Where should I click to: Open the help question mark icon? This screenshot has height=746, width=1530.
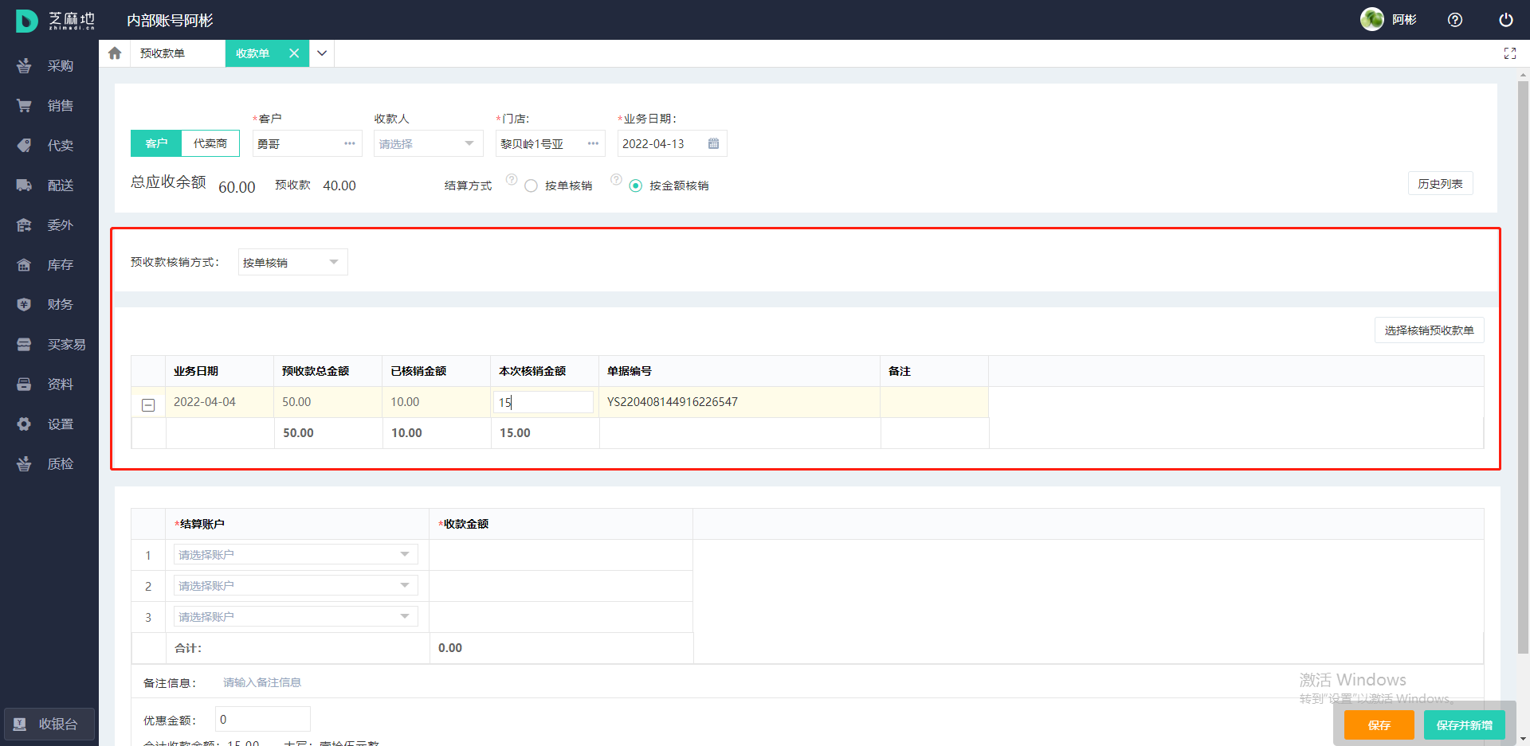pyautogui.click(x=1455, y=20)
